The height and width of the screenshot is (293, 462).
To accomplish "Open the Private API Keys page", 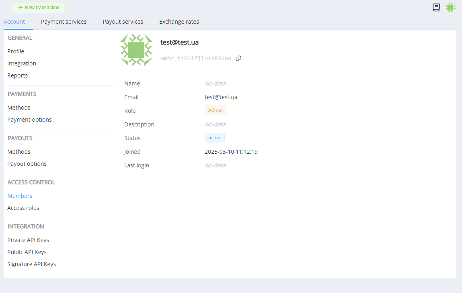I will 28,240.
